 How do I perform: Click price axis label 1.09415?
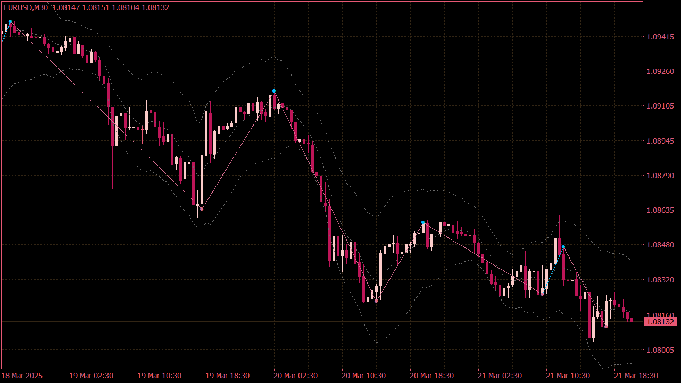click(x=659, y=37)
